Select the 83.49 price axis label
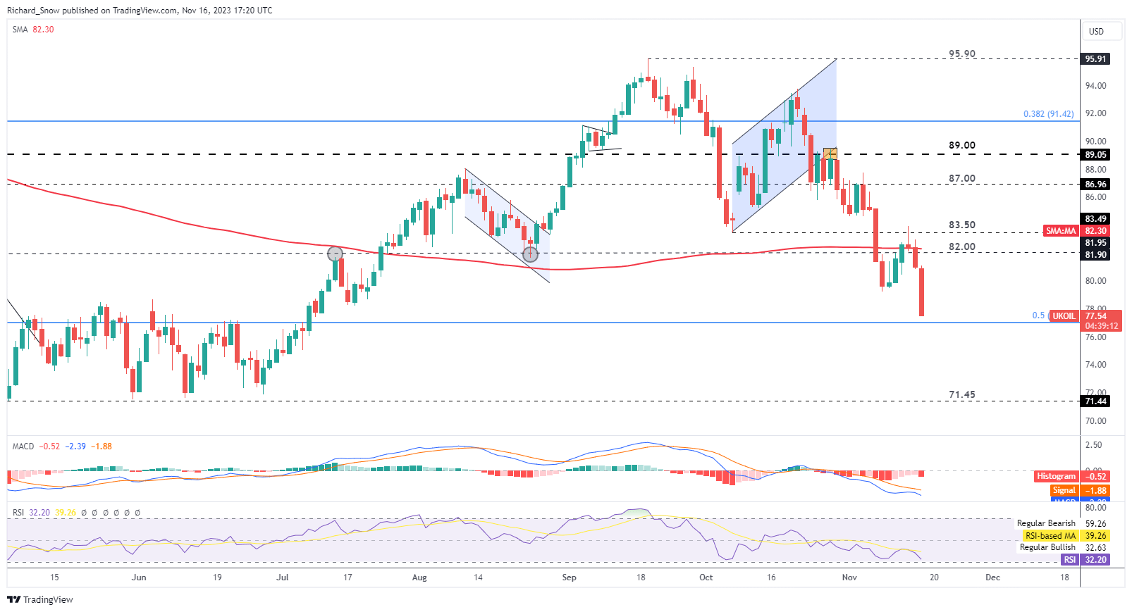 pyautogui.click(x=1095, y=219)
